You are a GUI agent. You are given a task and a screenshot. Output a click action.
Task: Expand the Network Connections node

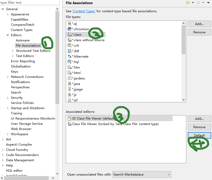[x=8, y=77]
